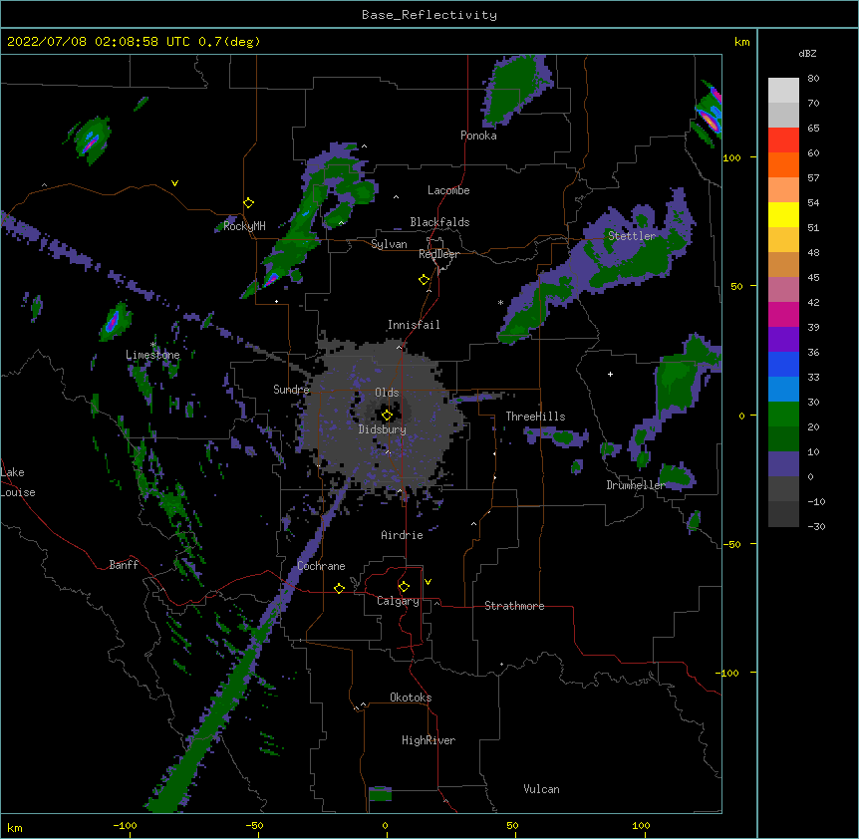Click the 80 value on dBZ scale

click(x=813, y=79)
